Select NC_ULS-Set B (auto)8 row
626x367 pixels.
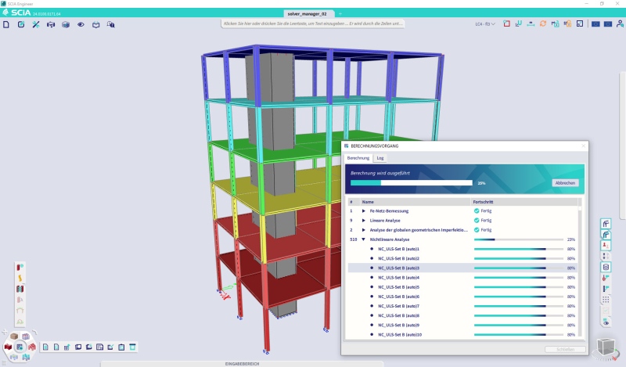click(462, 316)
